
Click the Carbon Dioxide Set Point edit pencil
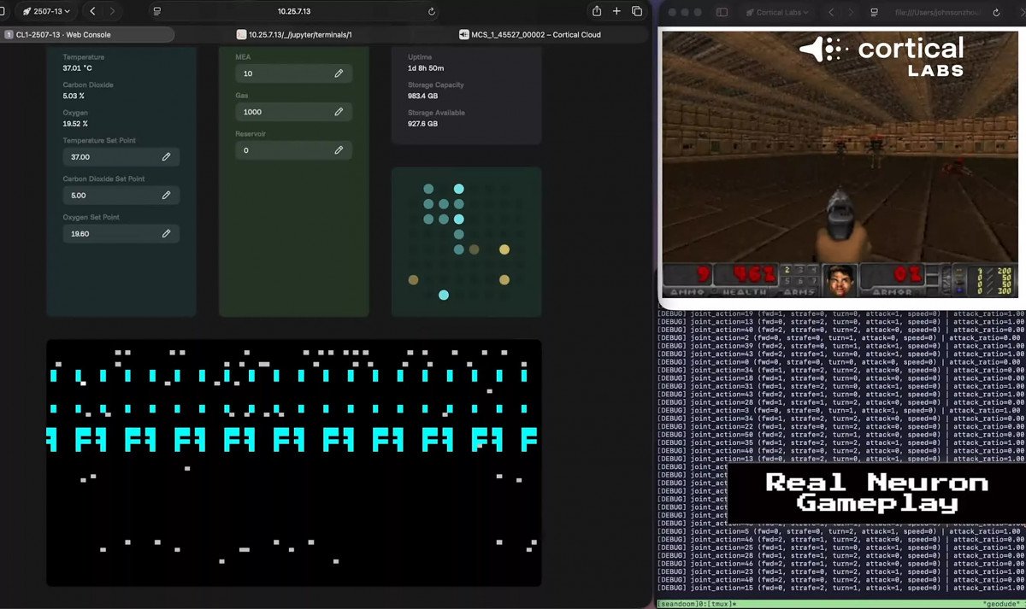(166, 196)
